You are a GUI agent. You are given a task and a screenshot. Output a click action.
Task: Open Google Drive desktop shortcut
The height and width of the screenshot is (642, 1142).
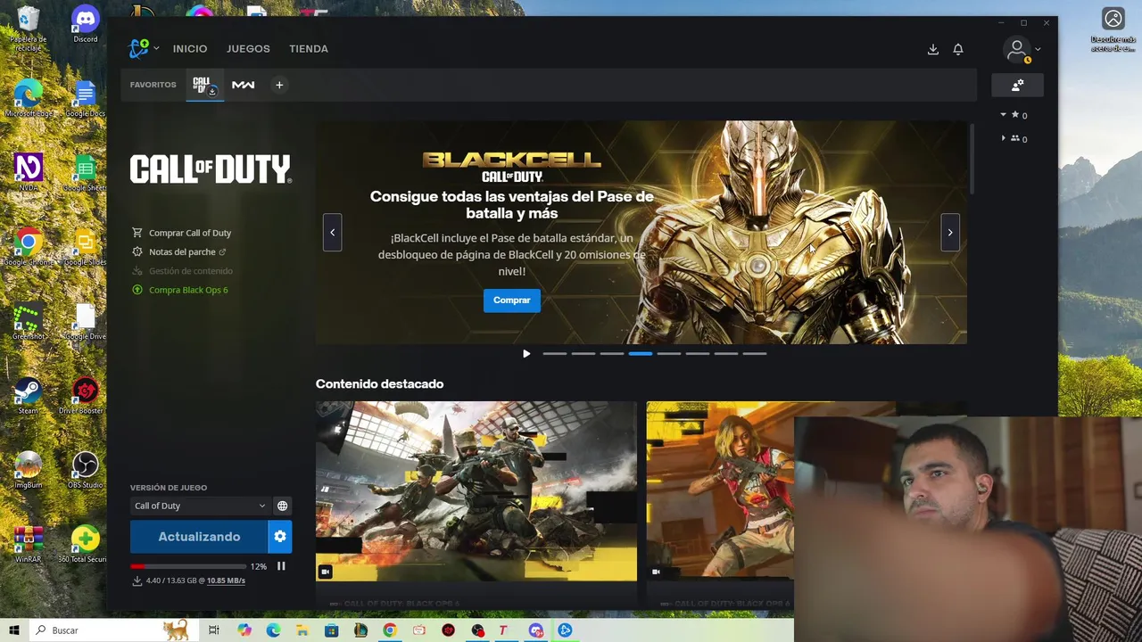point(86,322)
